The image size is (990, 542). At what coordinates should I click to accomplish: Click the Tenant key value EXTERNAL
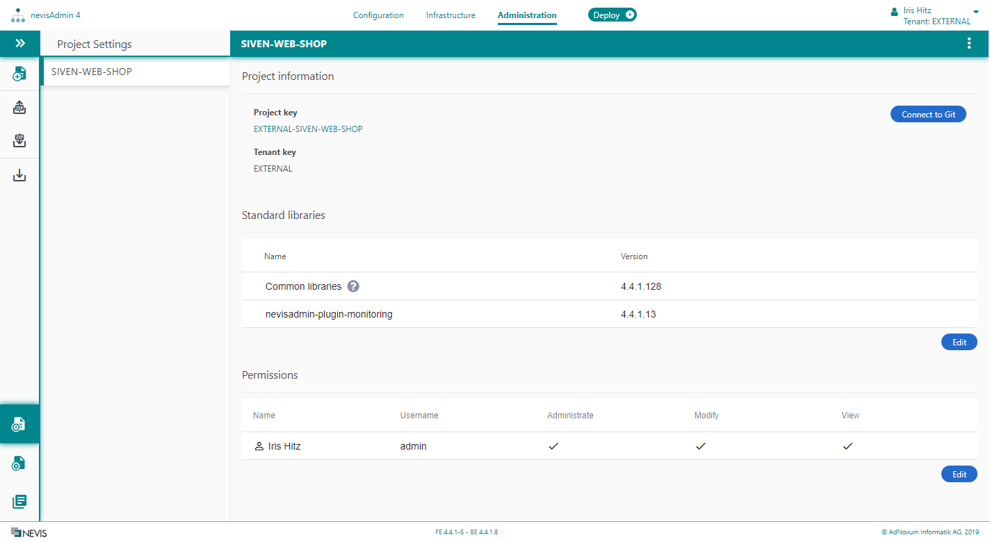click(273, 169)
